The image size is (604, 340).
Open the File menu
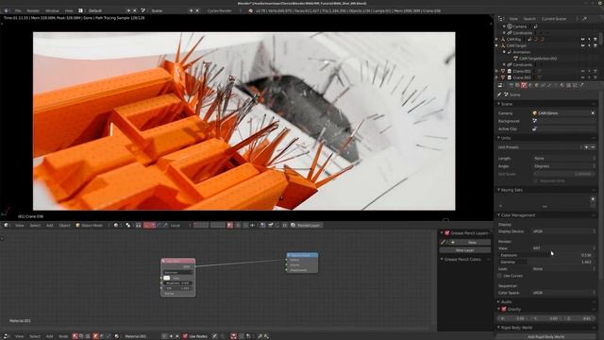(x=18, y=10)
